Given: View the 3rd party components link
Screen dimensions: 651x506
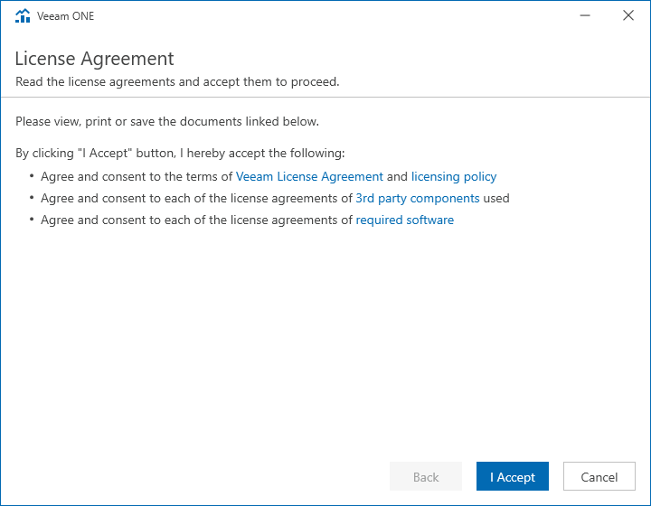Looking at the screenshot, I should click(418, 198).
